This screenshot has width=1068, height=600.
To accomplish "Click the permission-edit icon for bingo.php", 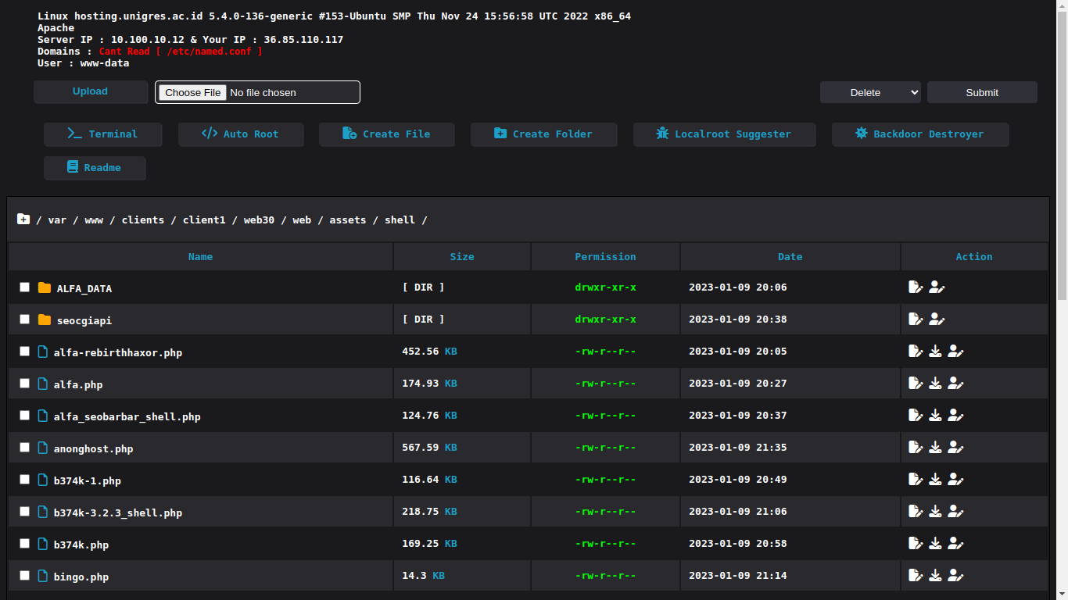I will [x=955, y=576].
